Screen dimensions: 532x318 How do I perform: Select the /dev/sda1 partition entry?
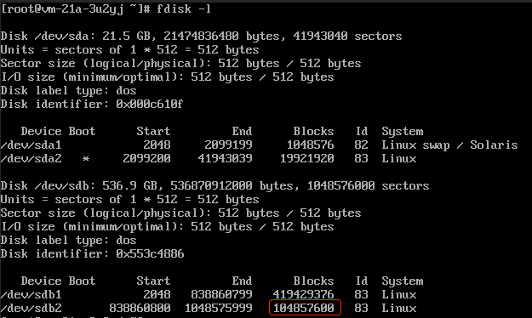pos(259,145)
